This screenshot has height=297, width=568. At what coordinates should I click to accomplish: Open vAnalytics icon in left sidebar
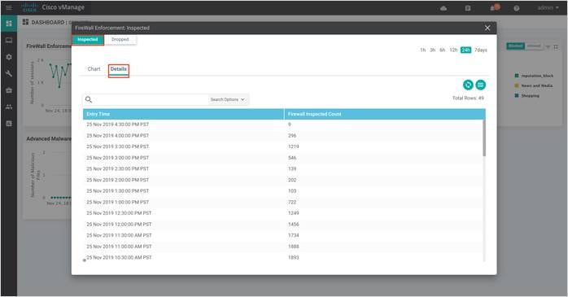coord(9,124)
